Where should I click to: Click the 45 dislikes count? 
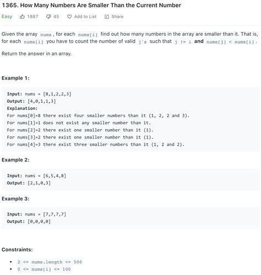(56, 17)
